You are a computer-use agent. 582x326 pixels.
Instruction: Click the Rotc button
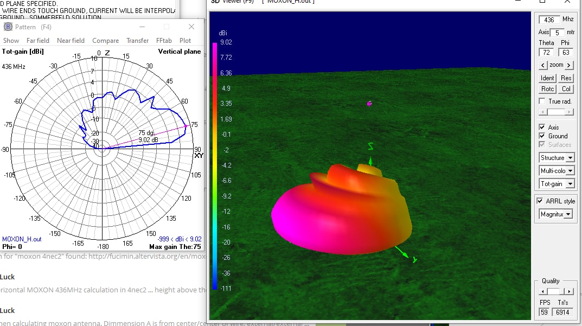[547, 89]
